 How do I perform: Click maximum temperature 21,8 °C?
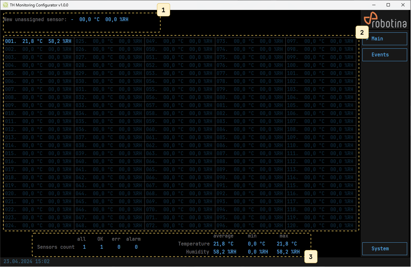click(287, 244)
